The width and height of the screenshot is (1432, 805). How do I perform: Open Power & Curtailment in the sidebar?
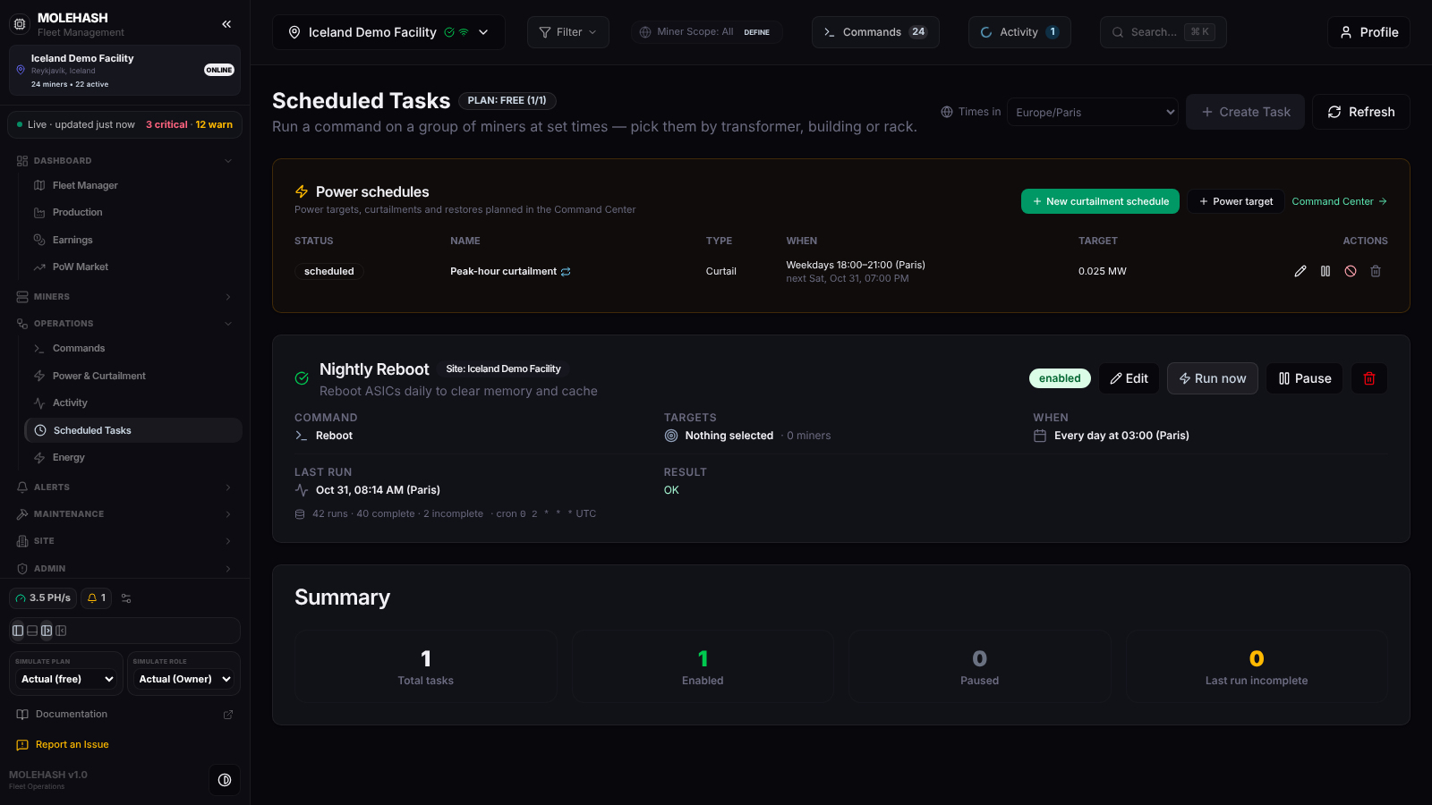coord(133,376)
